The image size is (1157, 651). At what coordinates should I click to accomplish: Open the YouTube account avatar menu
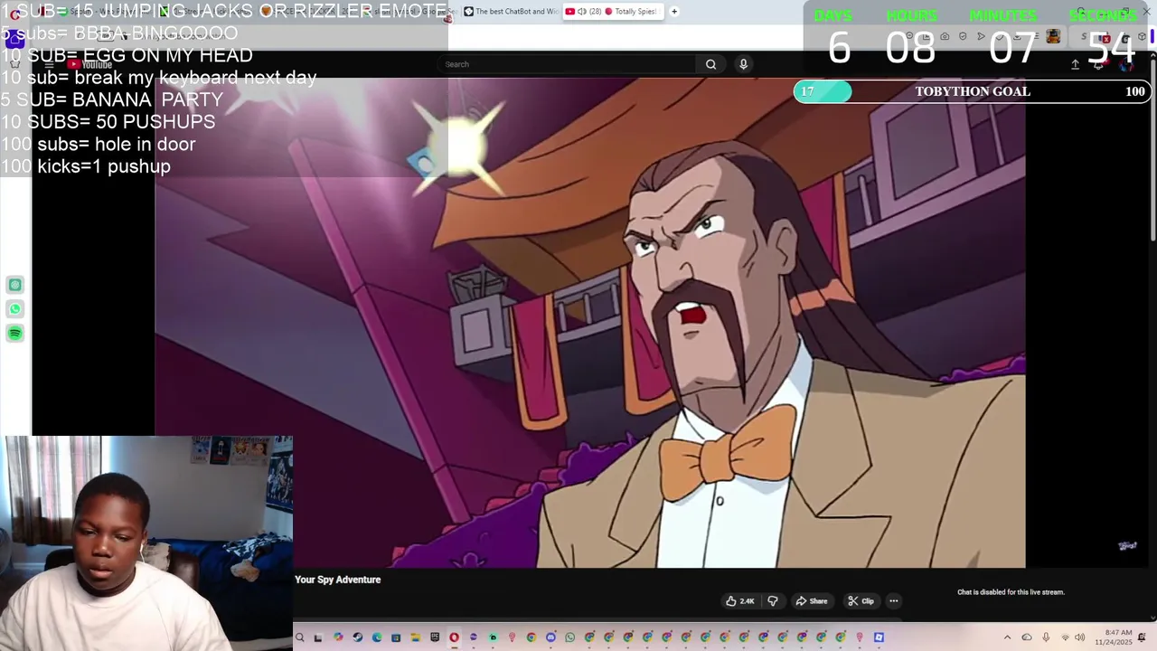point(1126,64)
